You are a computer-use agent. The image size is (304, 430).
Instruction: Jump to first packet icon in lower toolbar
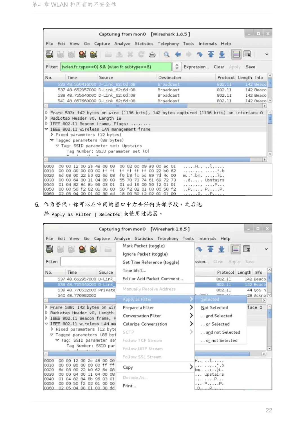211,249
